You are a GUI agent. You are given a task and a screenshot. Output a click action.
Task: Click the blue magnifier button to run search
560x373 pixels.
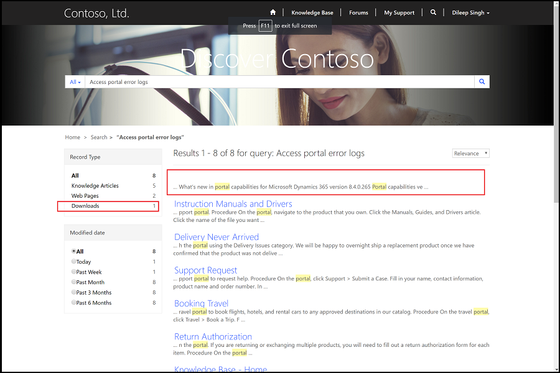(482, 81)
